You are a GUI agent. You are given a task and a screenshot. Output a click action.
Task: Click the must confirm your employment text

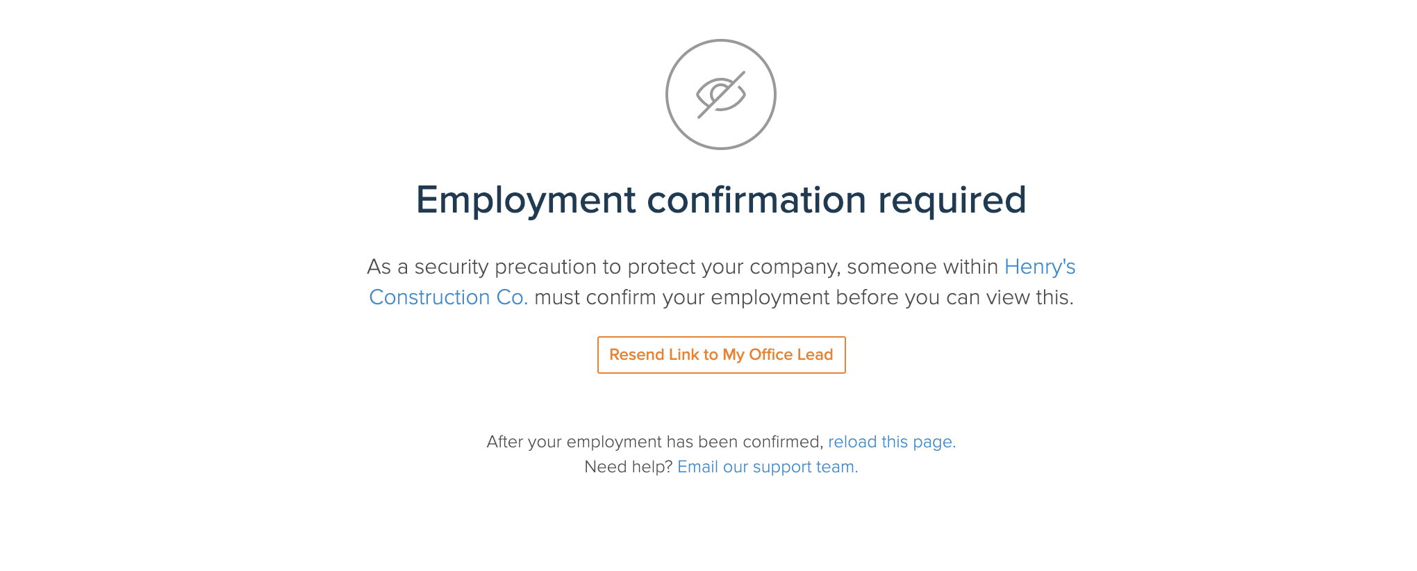tap(682, 297)
